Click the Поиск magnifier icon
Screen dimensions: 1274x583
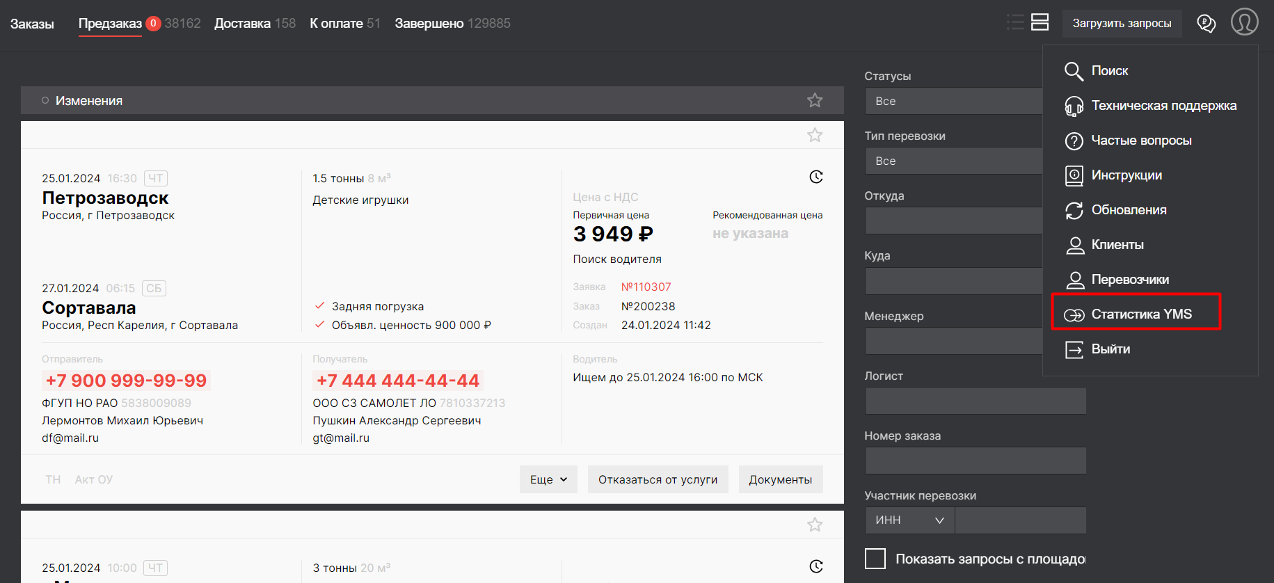[x=1074, y=71]
